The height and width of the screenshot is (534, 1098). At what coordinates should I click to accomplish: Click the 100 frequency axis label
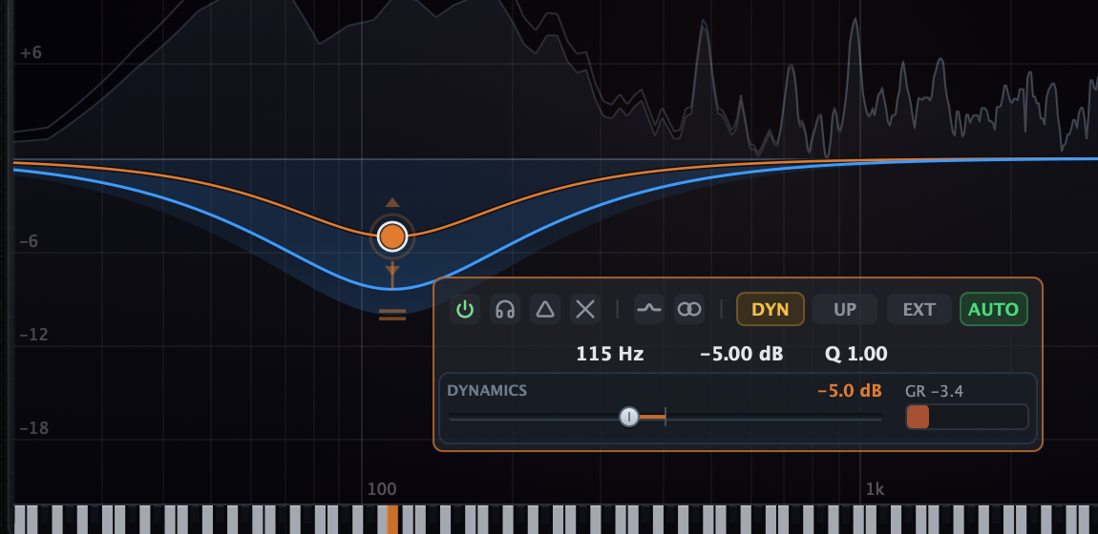382,488
